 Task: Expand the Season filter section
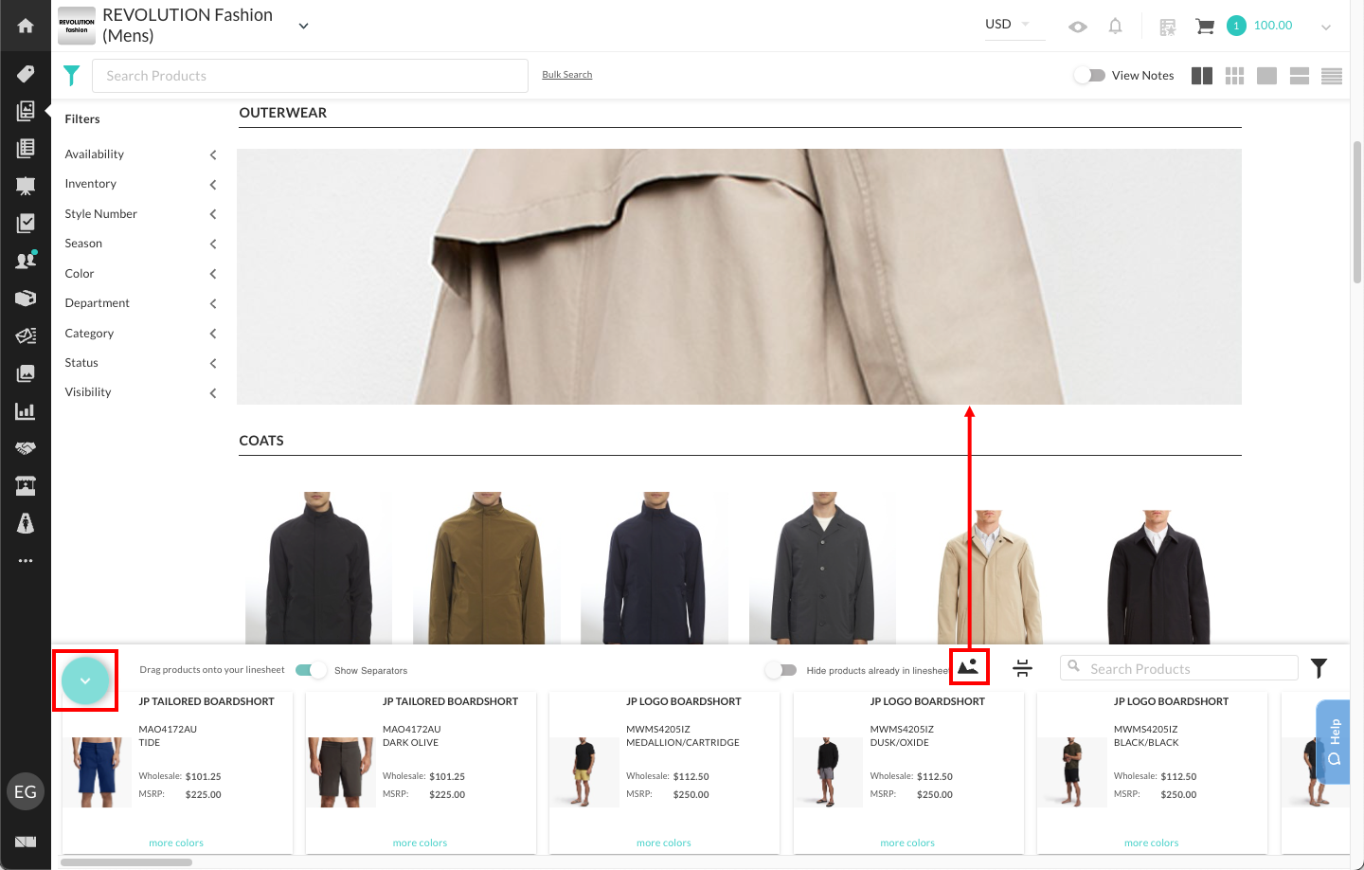[140, 244]
